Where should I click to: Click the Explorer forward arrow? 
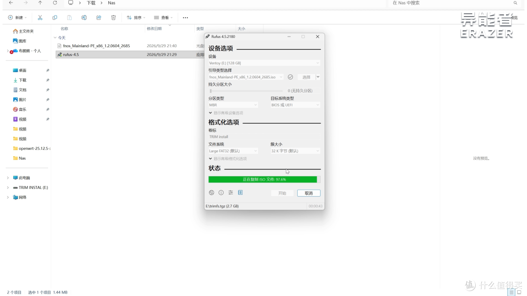(25, 3)
